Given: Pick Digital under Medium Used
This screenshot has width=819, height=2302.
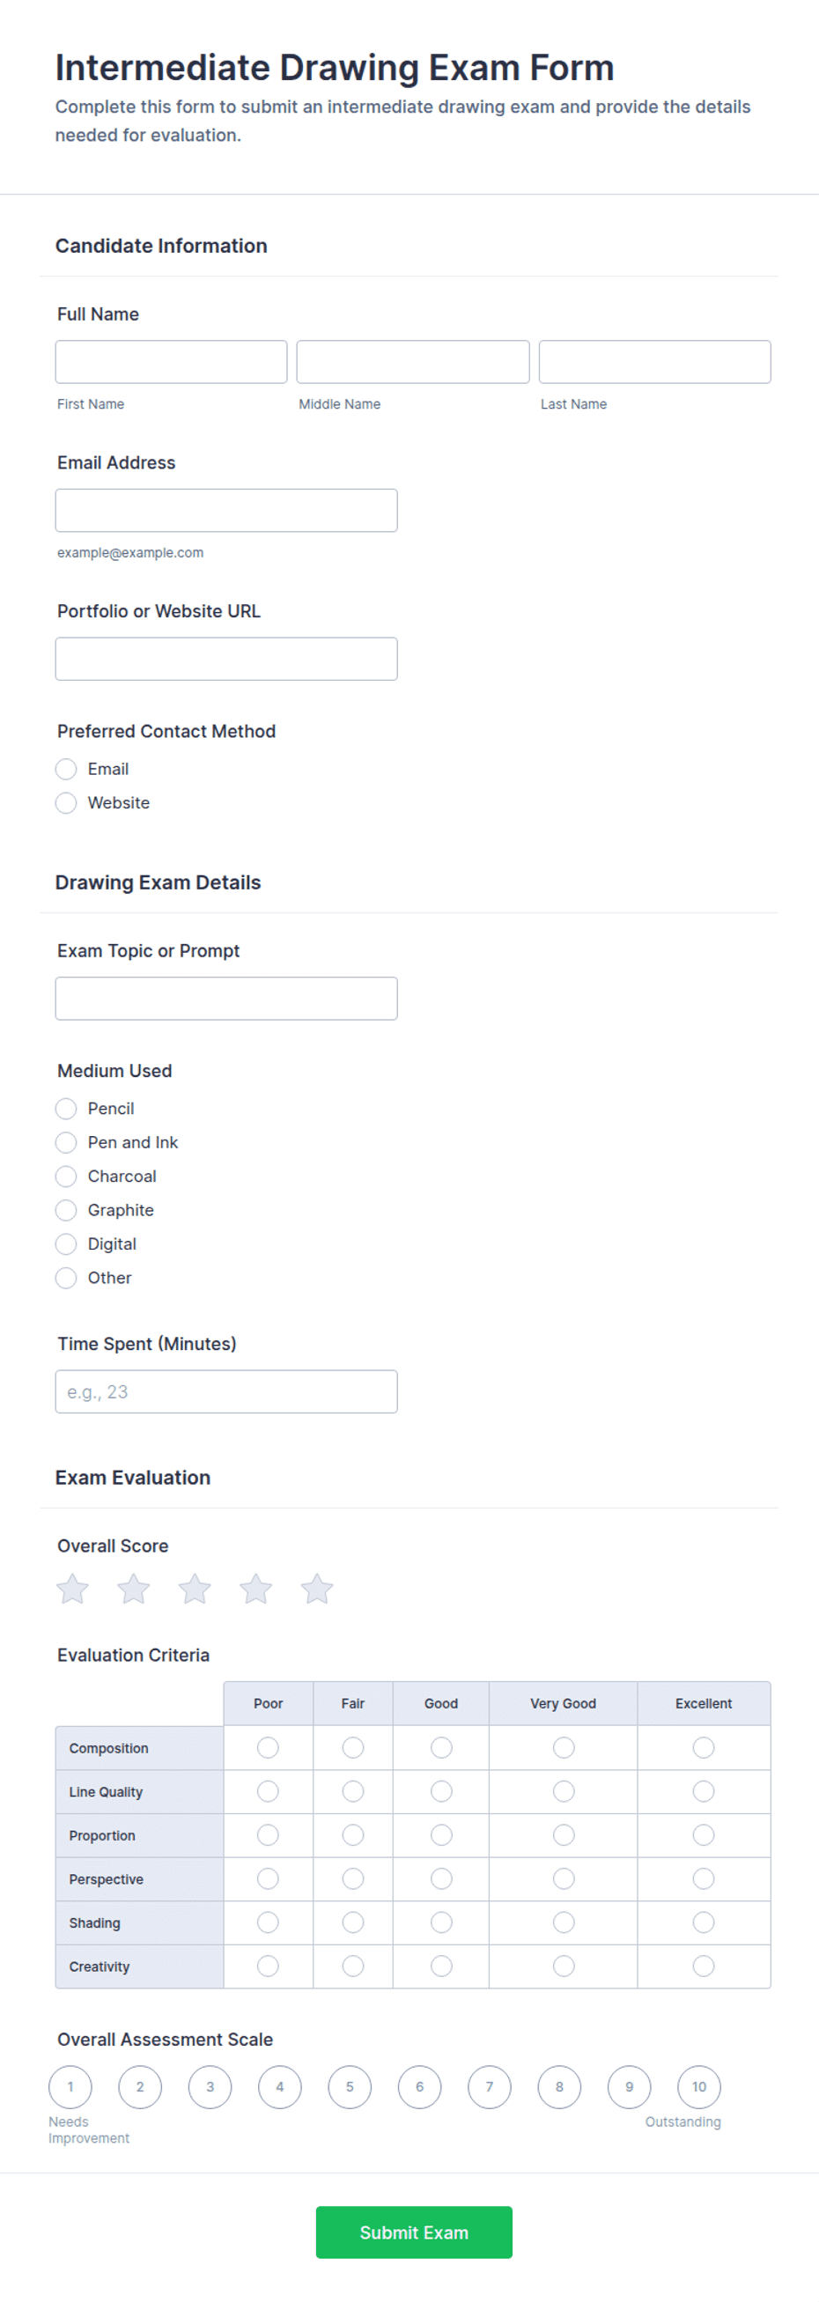Looking at the screenshot, I should tap(66, 1244).
